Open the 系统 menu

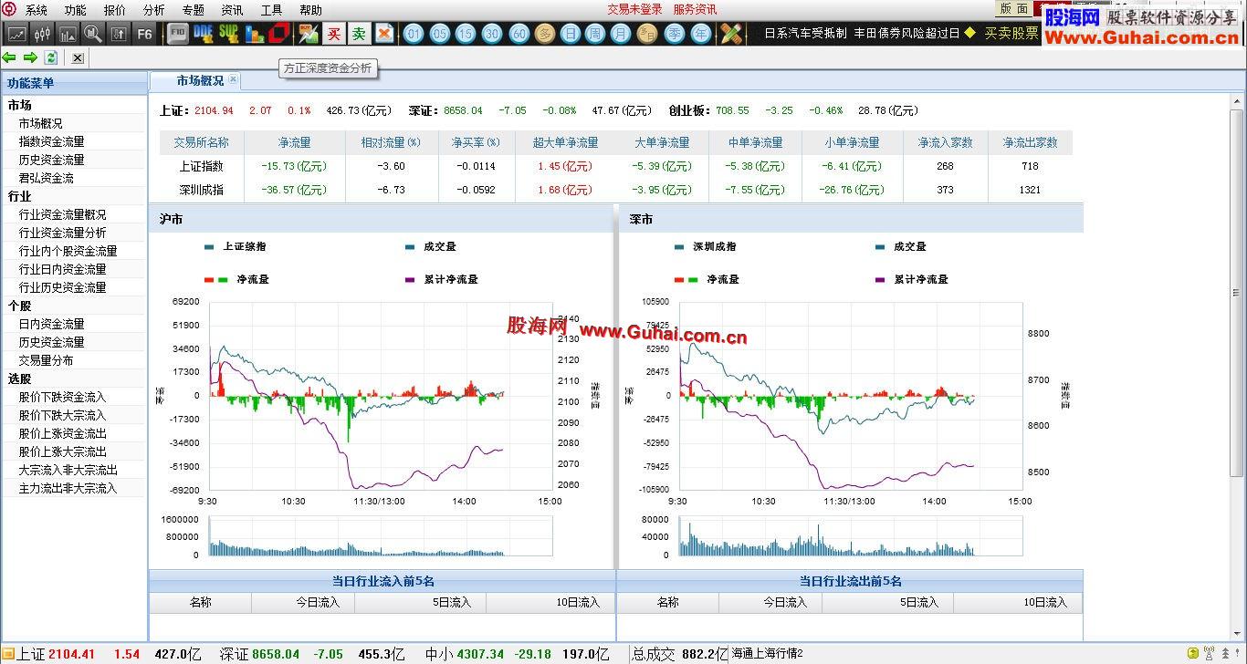point(37,10)
